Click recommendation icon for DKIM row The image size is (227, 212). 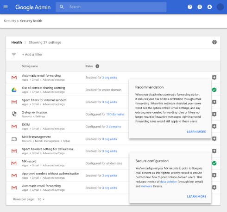pos(214,127)
